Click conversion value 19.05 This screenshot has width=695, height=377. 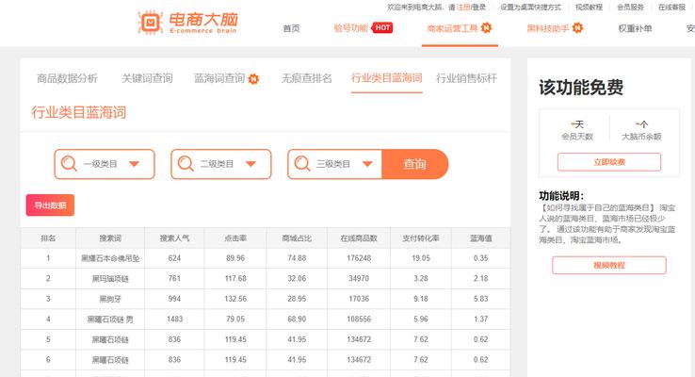(421, 258)
